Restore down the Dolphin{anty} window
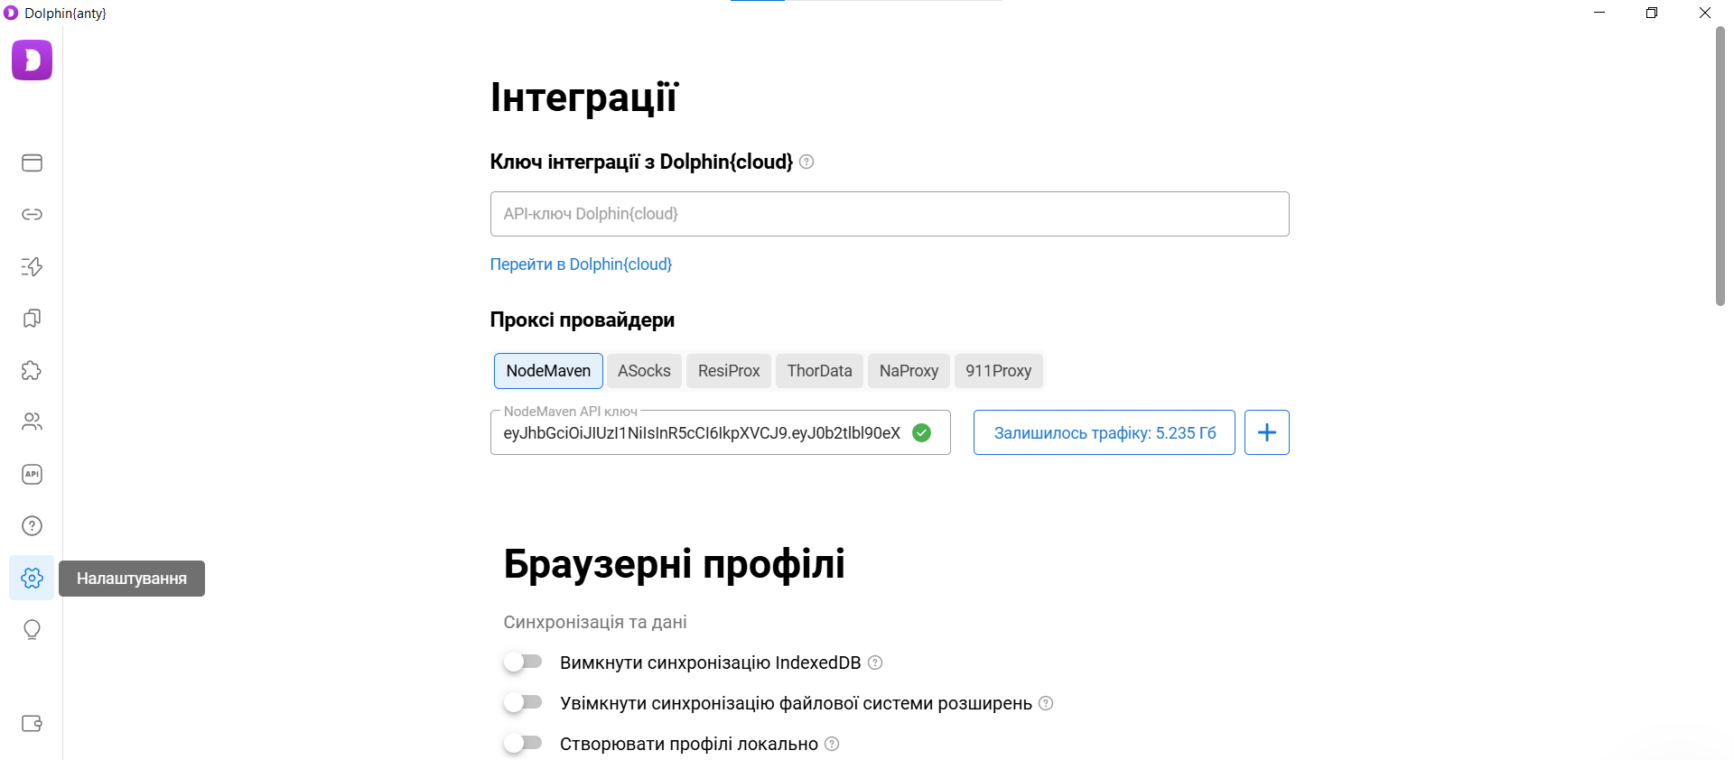 (1652, 13)
